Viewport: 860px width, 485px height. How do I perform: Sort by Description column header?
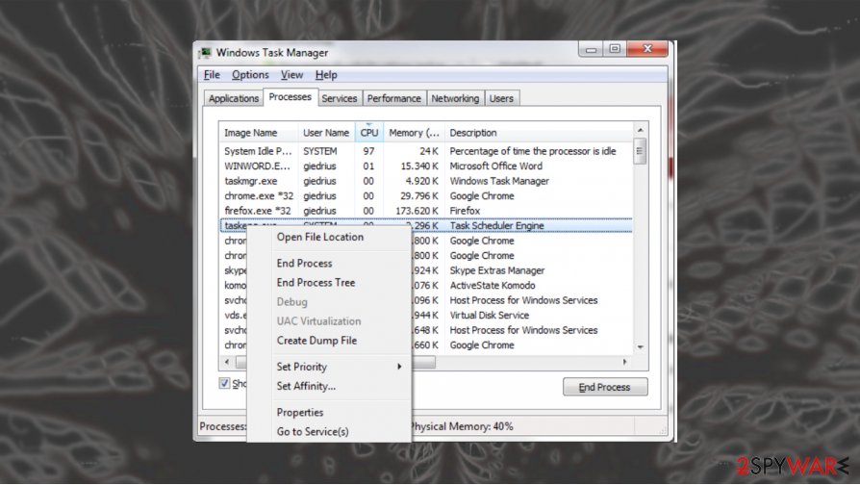coord(538,133)
